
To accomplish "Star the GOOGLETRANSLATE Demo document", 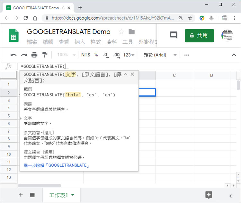I will tap(121, 32).
